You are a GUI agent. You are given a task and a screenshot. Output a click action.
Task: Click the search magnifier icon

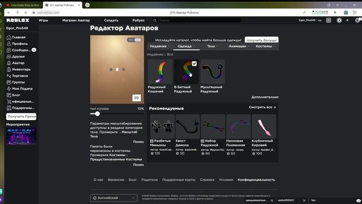[x=154, y=20]
